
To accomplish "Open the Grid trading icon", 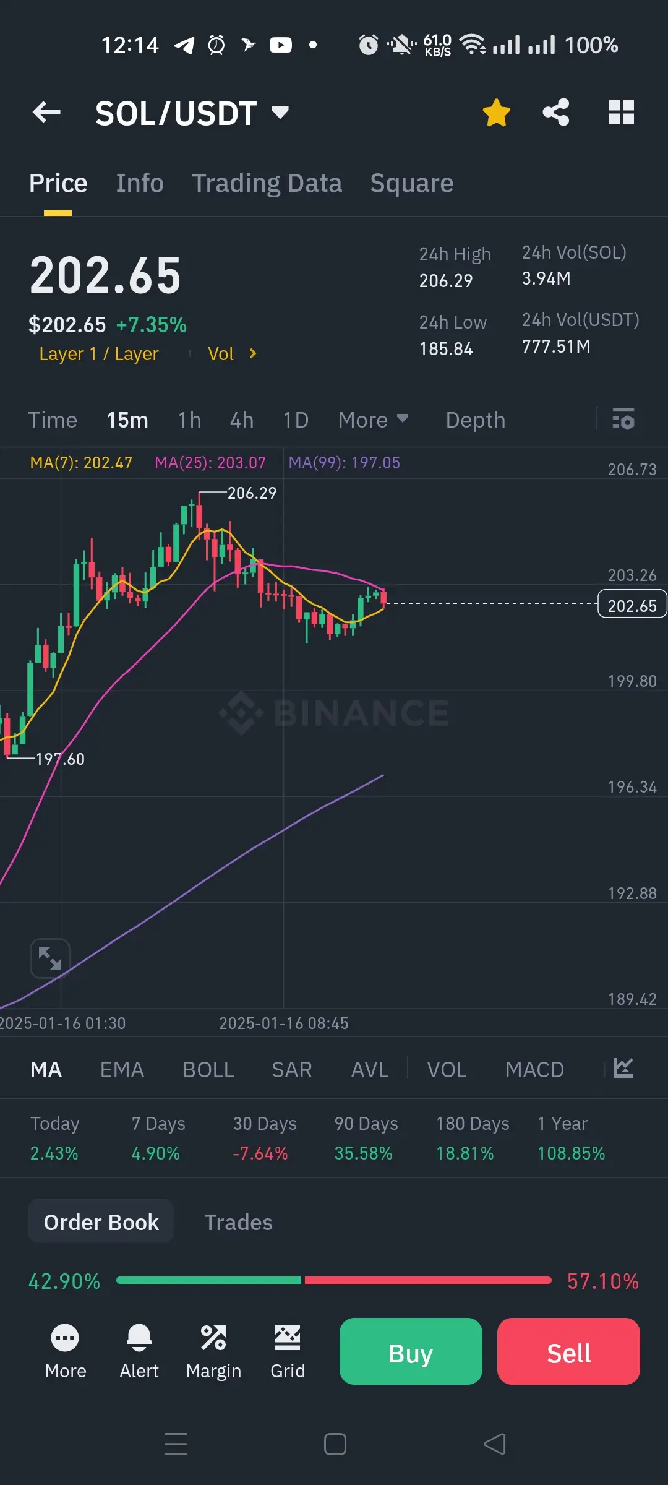I will (288, 1352).
